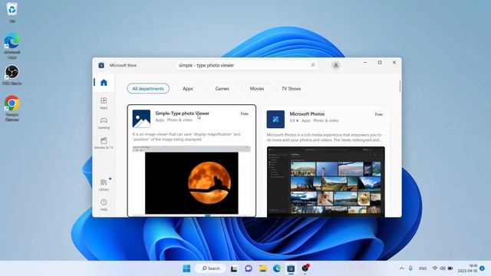Open Task View on the taskbar
Viewport: 491px width, 276px height.
pos(234,268)
